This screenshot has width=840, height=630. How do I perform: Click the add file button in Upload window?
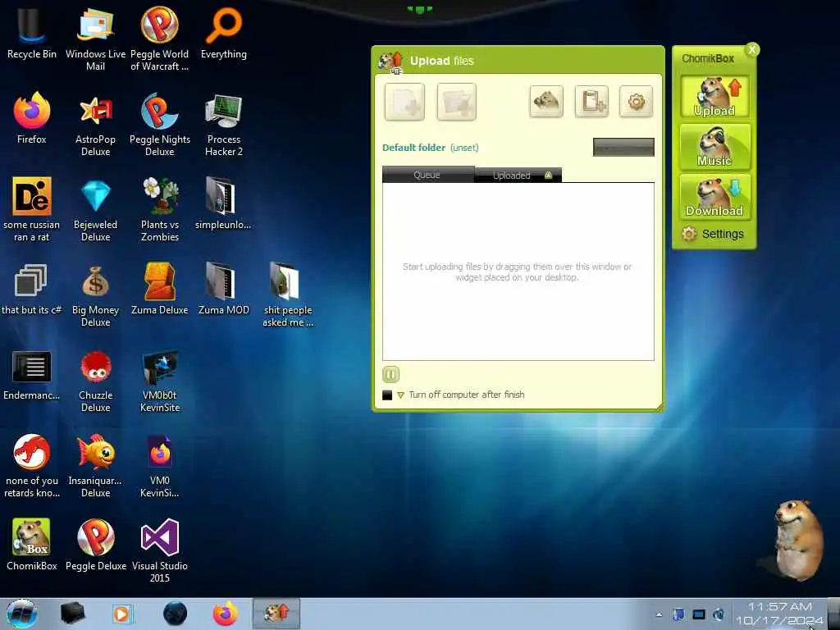pos(404,102)
